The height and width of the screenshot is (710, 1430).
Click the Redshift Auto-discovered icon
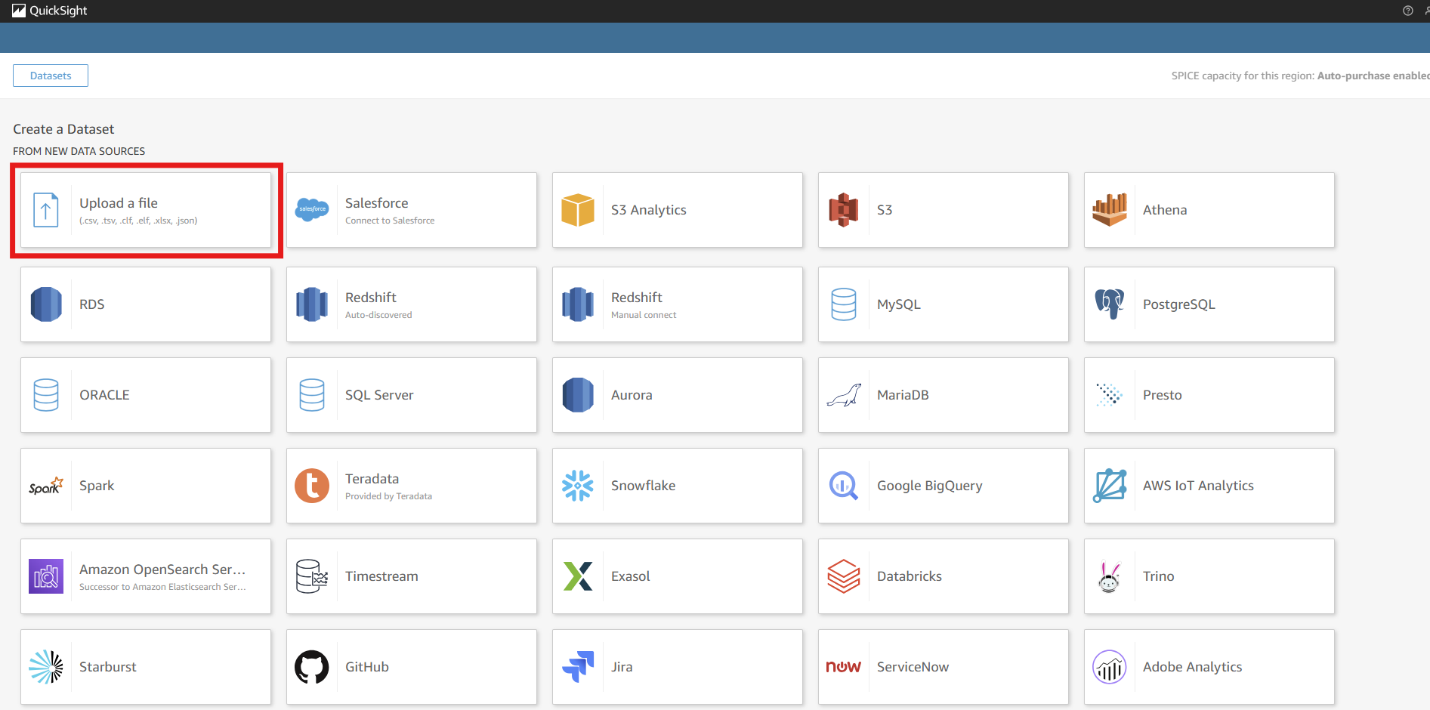click(312, 304)
